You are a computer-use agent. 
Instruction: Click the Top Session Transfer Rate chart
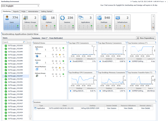[141, 80]
